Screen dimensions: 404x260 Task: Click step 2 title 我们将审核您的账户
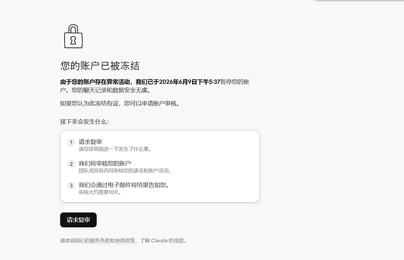pyautogui.click(x=105, y=164)
